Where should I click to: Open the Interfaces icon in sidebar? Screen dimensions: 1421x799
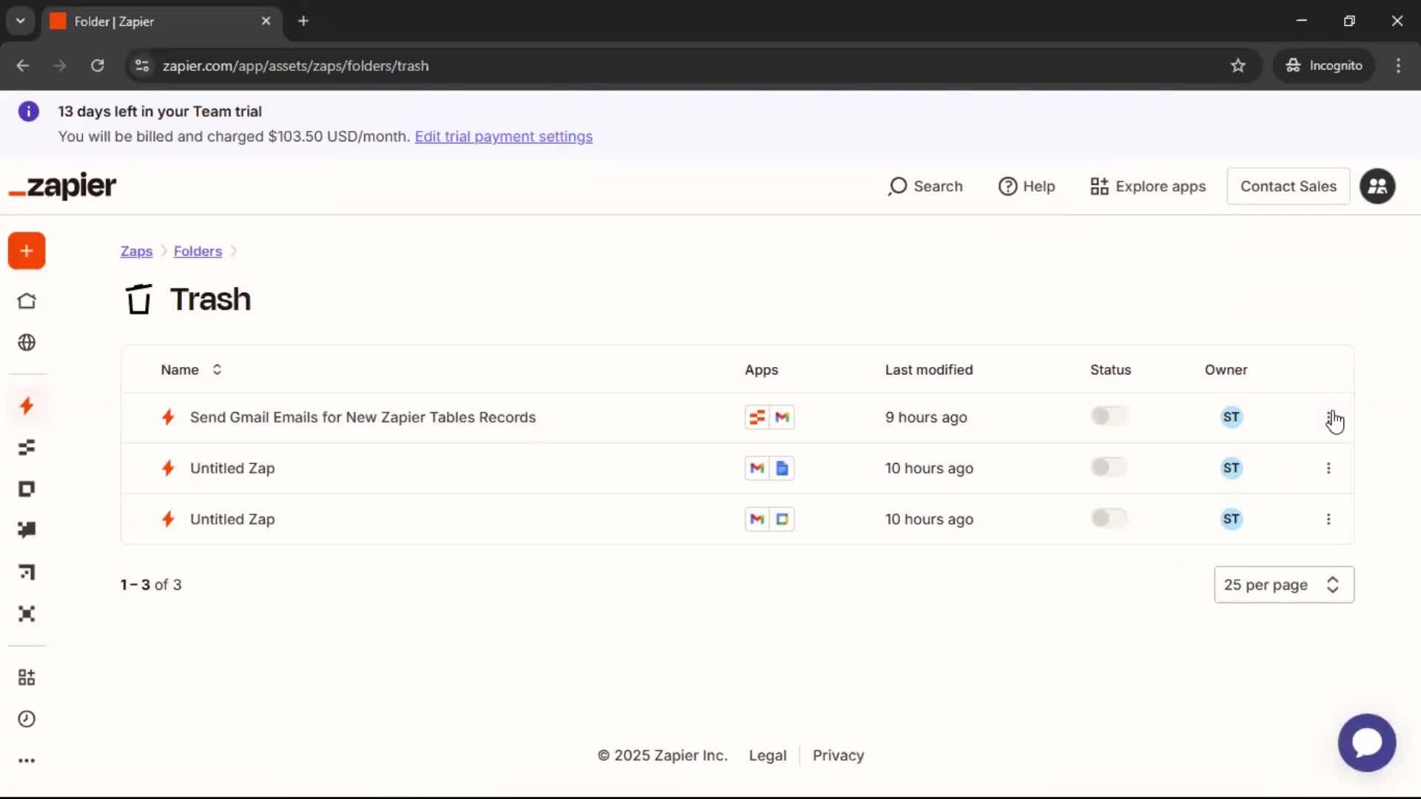[27, 489]
